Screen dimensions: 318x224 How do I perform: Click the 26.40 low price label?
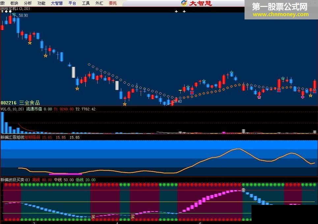click(177, 101)
